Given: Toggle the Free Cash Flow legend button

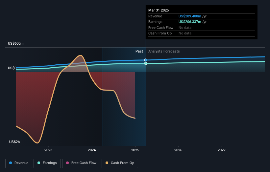Looking at the screenshot, I should pos(81,163).
